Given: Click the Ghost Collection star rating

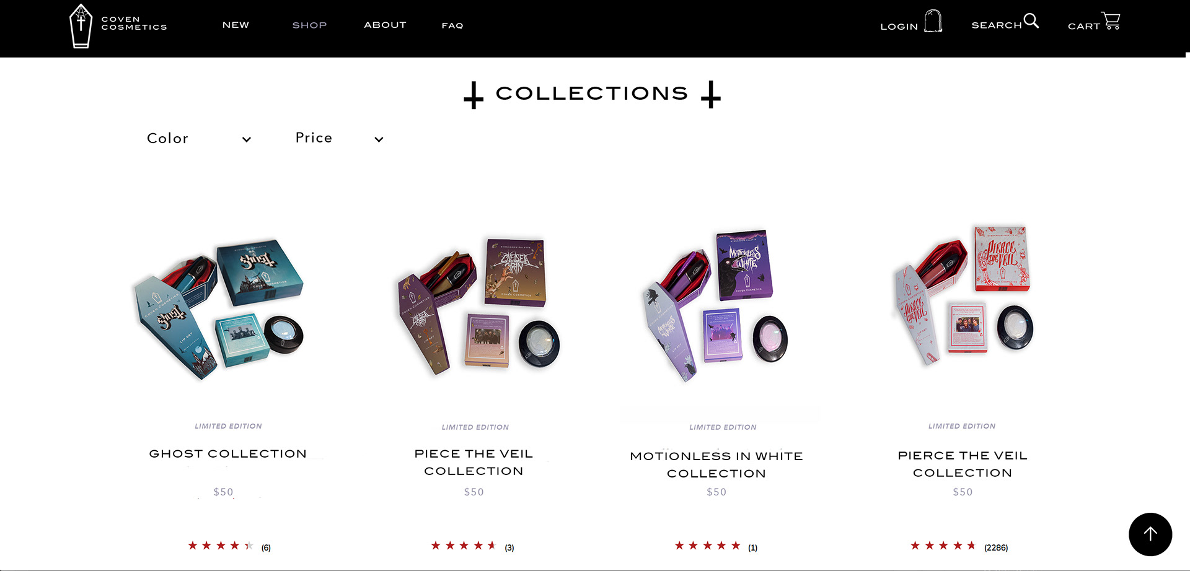Looking at the screenshot, I should click(x=221, y=546).
